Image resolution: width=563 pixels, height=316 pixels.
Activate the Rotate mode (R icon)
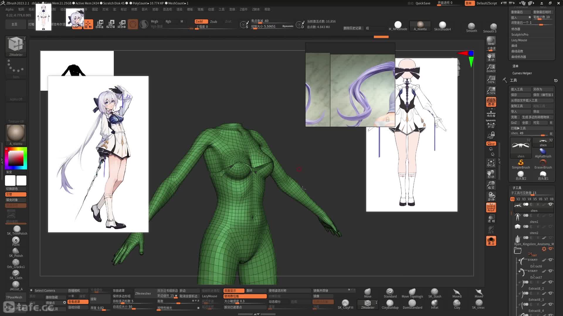122,24
